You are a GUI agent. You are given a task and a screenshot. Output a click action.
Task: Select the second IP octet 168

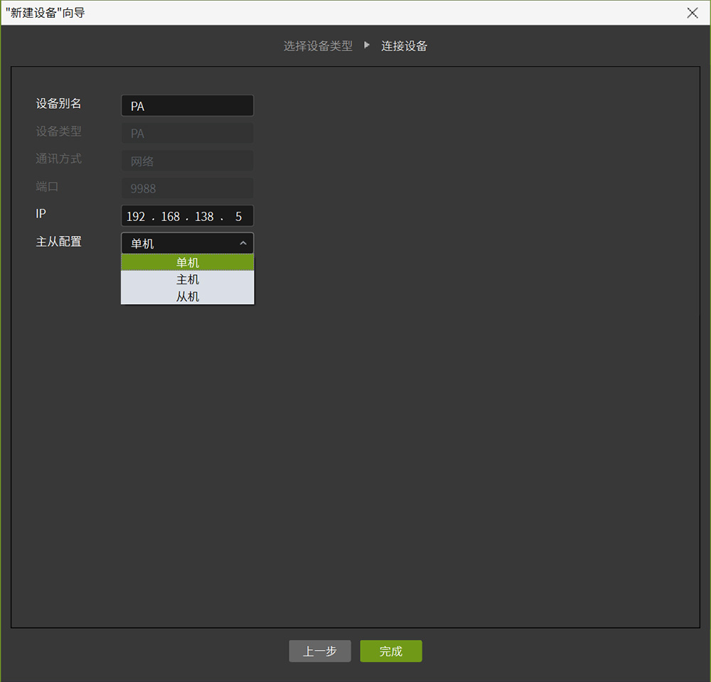[171, 217]
